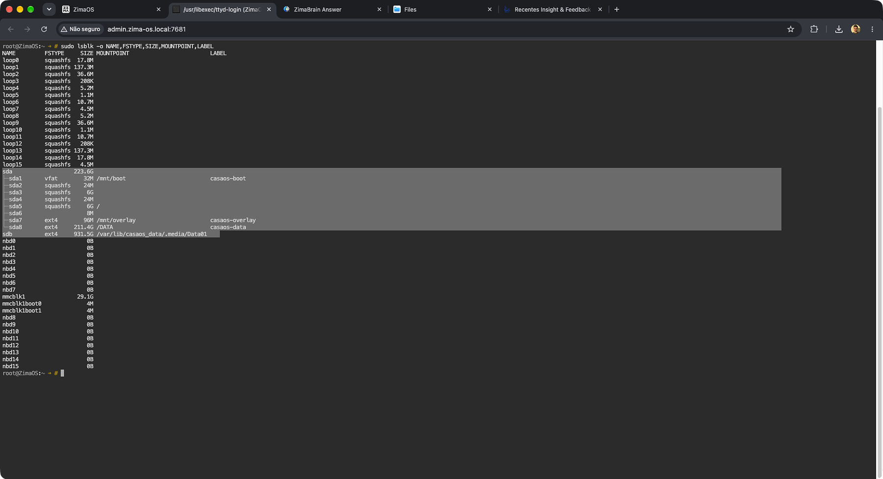Close the ZimaOS tab
This screenshot has width=883, height=479.
(x=158, y=9)
